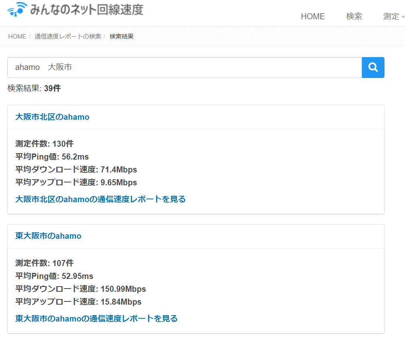The width and height of the screenshot is (405, 338).
Task: Select the 平均ダウンロード速度: 71.4Mbps line
Action: [76, 170]
